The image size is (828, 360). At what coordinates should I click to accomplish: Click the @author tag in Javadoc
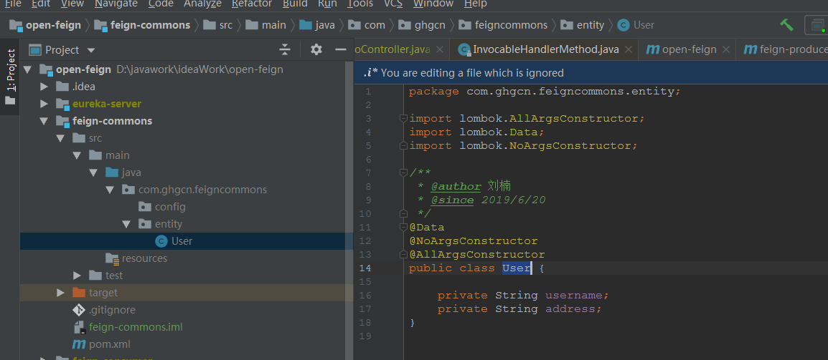[x=456, y=187]
